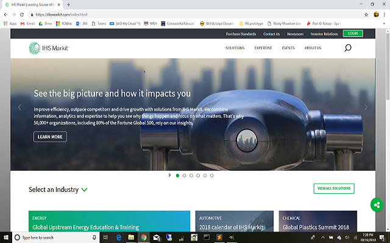Image resolution: width=390 pixels, height=243 pixels.
Task: Open Global Upstream Energy Education card
Action: pyautogui.click(x=109, y=221)
